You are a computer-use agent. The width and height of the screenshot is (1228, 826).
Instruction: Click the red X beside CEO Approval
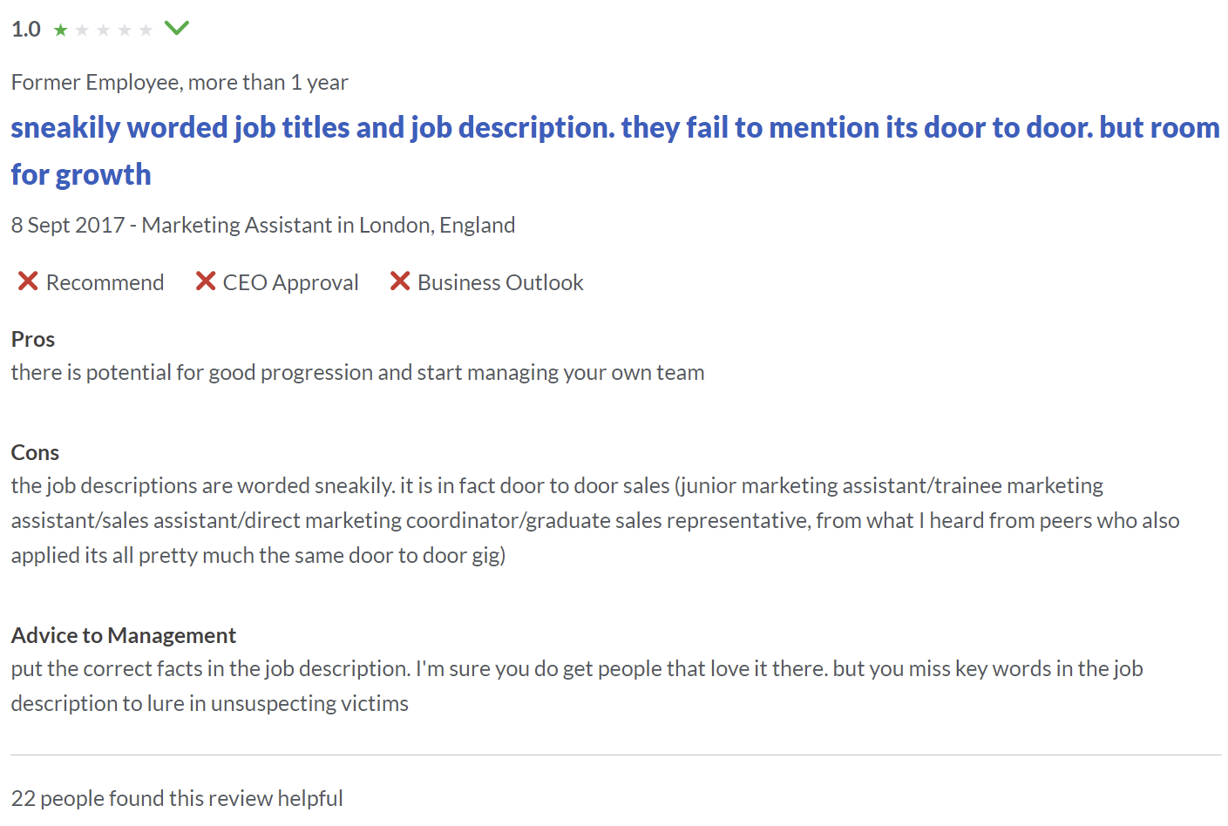(x=206, y=281)
